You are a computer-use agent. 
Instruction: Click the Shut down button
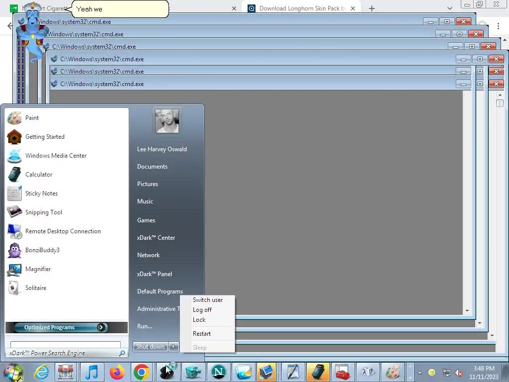[x=150, y=347]
